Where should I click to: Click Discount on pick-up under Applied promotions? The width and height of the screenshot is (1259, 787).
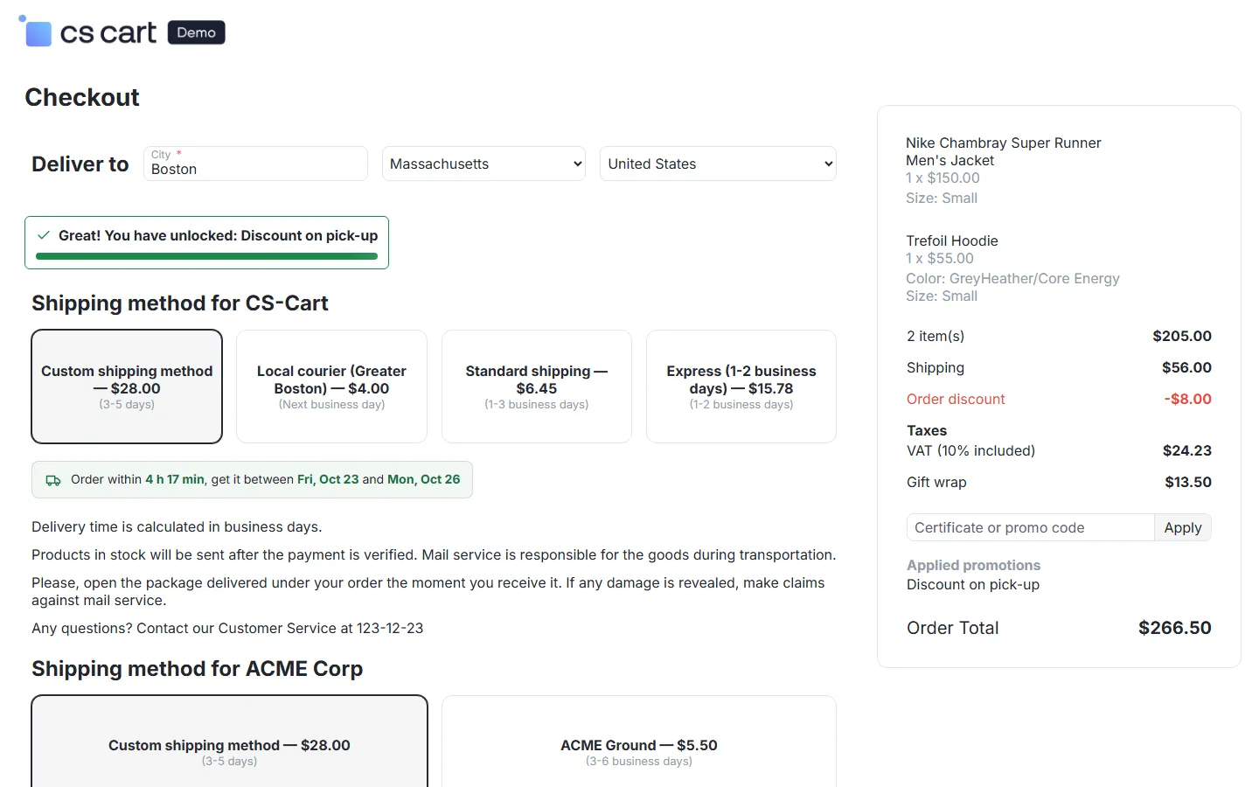pos(973,584)
